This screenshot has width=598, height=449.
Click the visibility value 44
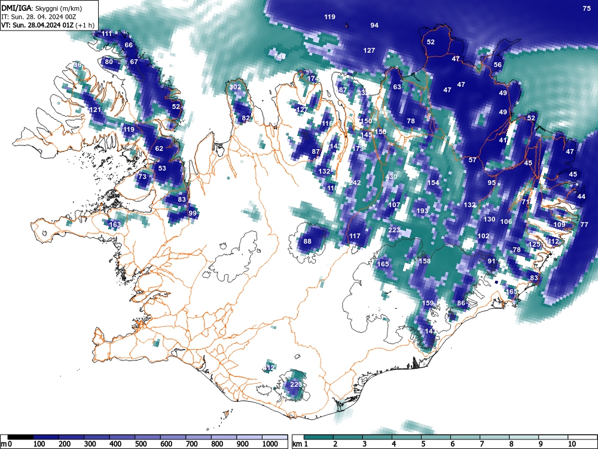(581, 196)
